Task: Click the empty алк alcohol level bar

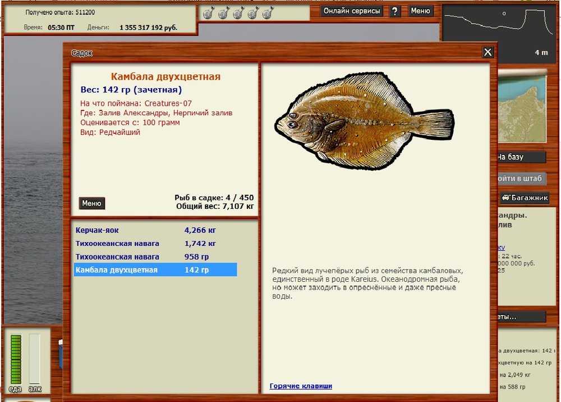Action: point(35,359)
